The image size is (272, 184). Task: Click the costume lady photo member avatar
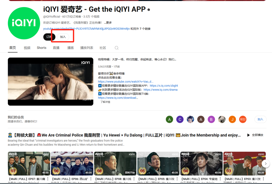click(x=190, y=119)
